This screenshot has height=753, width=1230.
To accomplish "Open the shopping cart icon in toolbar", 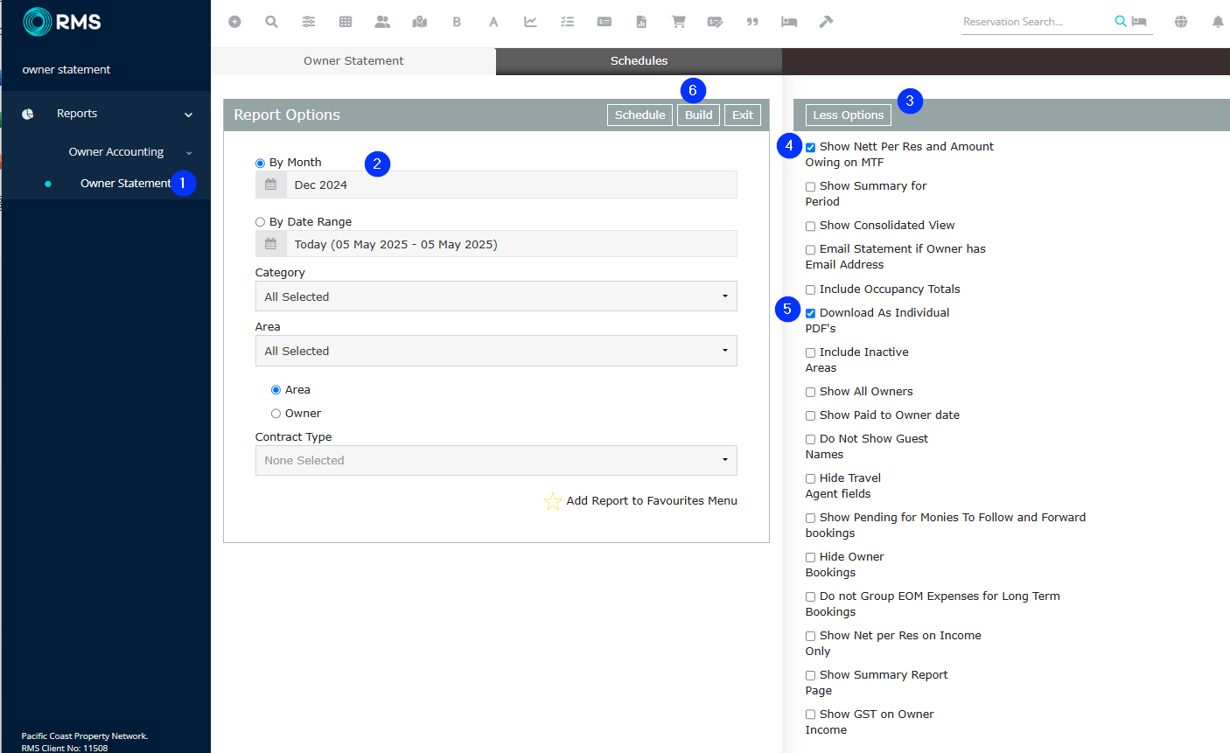I will tap(678, 22).
